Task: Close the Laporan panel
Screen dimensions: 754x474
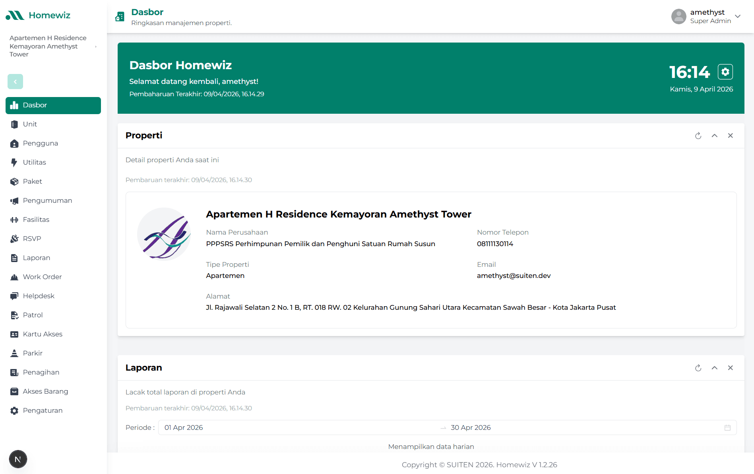Action: pos(731,368)
